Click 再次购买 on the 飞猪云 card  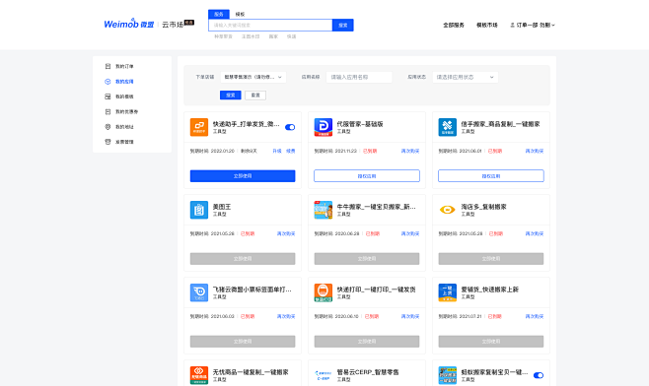(286, 316)
